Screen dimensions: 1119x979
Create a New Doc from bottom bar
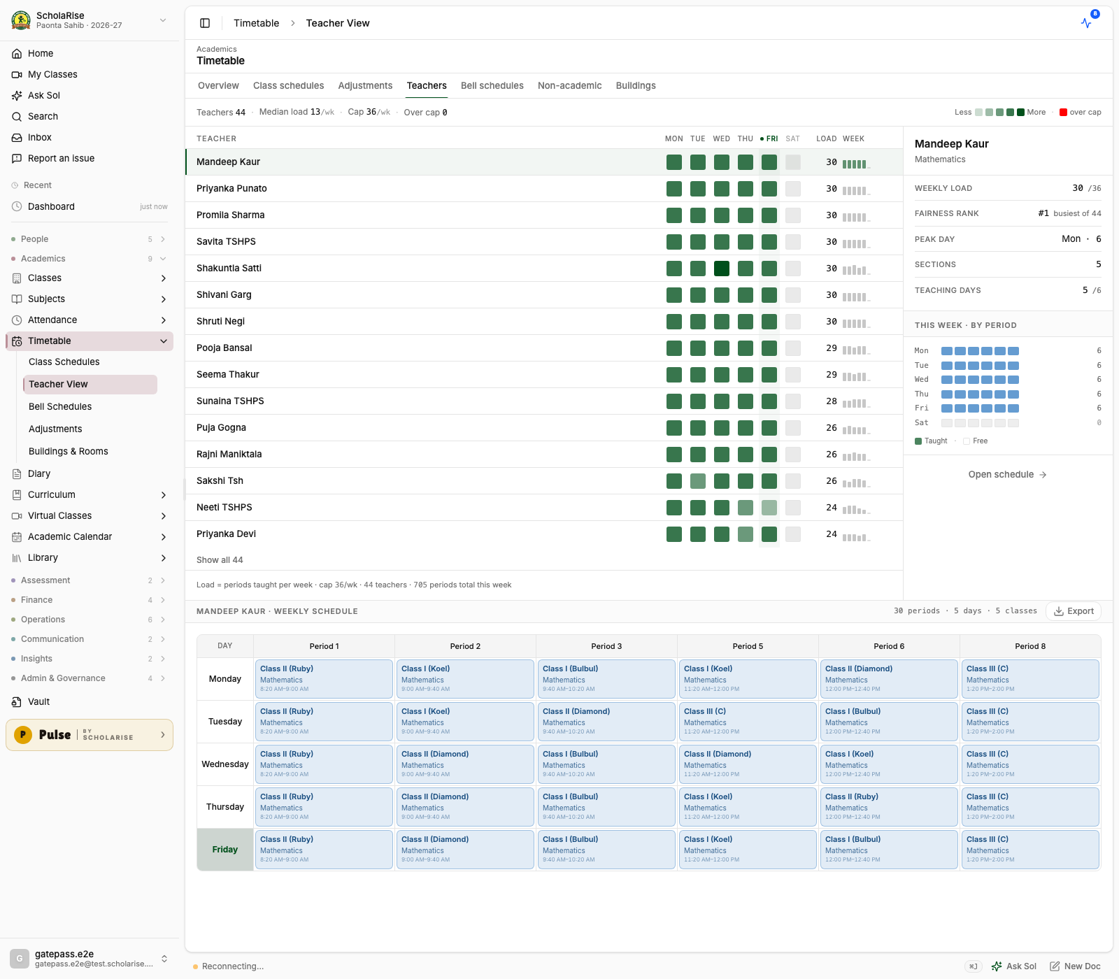[x=1075, y=966]
